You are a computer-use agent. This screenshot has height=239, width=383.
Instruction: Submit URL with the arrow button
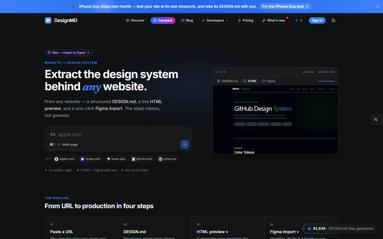tap(184, 144)
